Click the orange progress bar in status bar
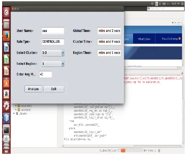185x155 pixels. pos(123,150)
